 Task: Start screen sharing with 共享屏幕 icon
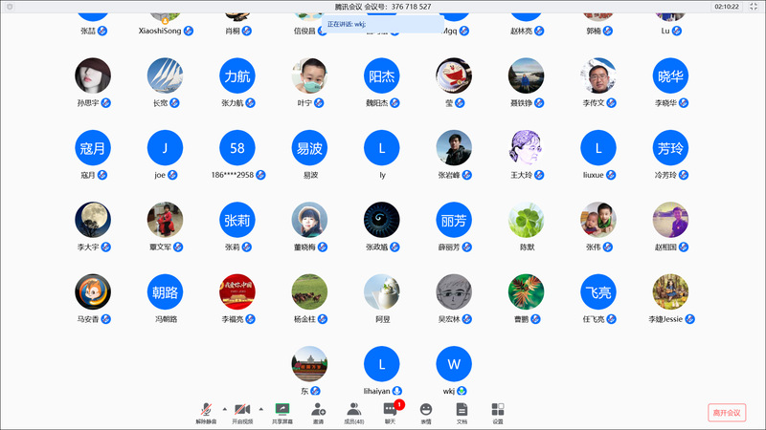(x=282, y=409)
